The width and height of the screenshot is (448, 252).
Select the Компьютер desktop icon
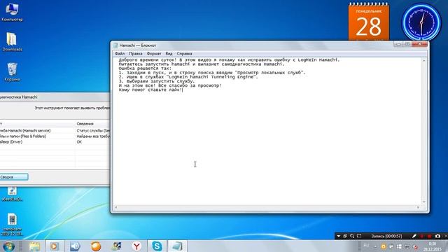click(12, 13)
